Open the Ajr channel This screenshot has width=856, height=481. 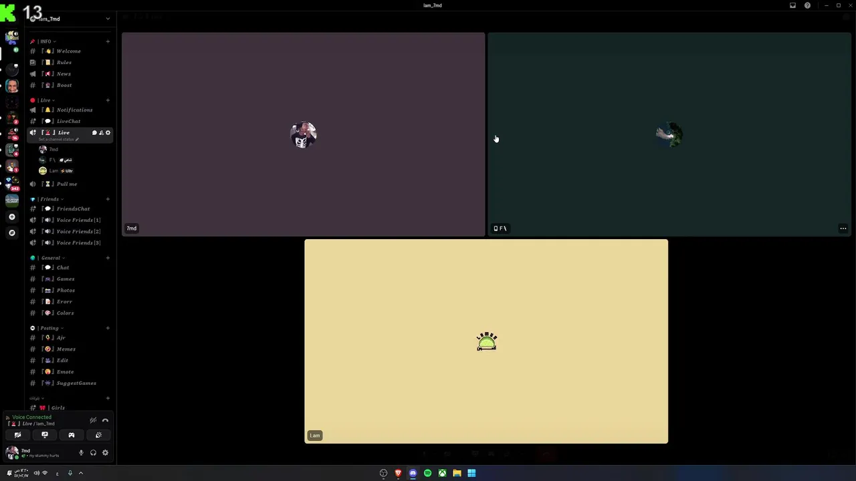click(x=70, y=338)
